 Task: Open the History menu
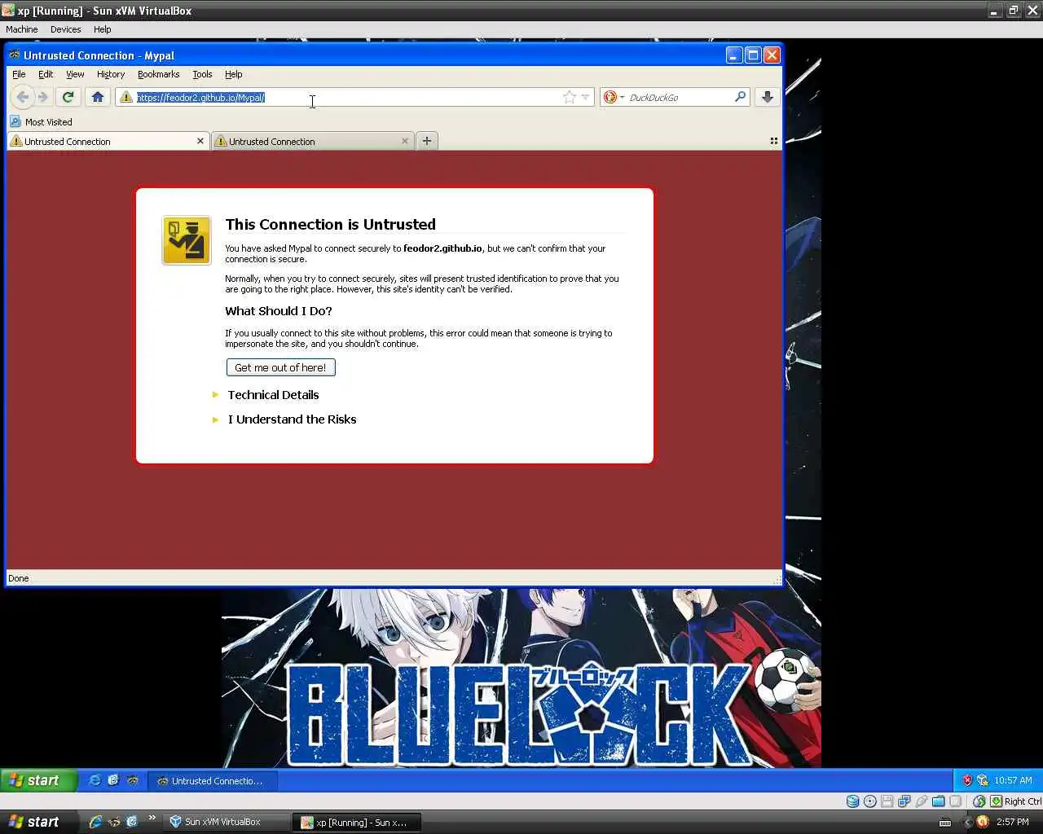click(x=111, y=74)
